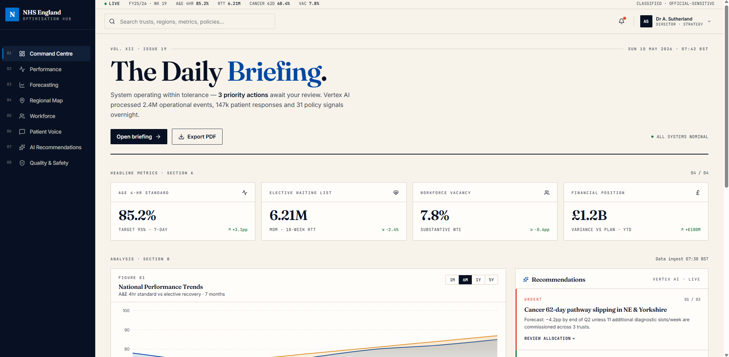Click the Command Centre grid icon

(22, 54)
